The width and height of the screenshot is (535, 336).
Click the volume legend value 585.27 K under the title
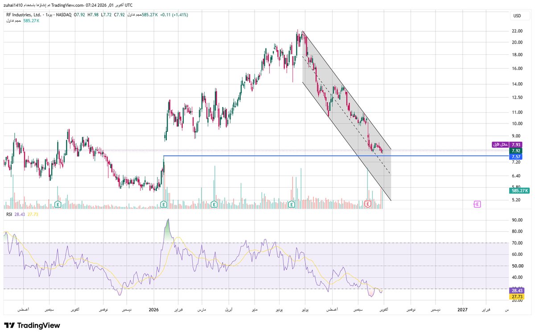point(30,21)
